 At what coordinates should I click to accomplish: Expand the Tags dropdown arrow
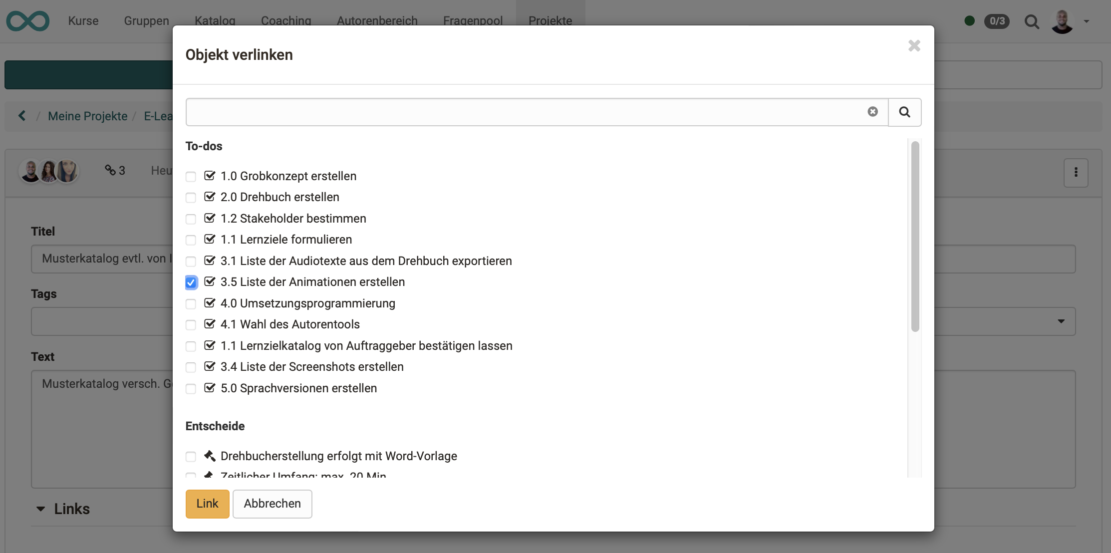point(1061,321)
